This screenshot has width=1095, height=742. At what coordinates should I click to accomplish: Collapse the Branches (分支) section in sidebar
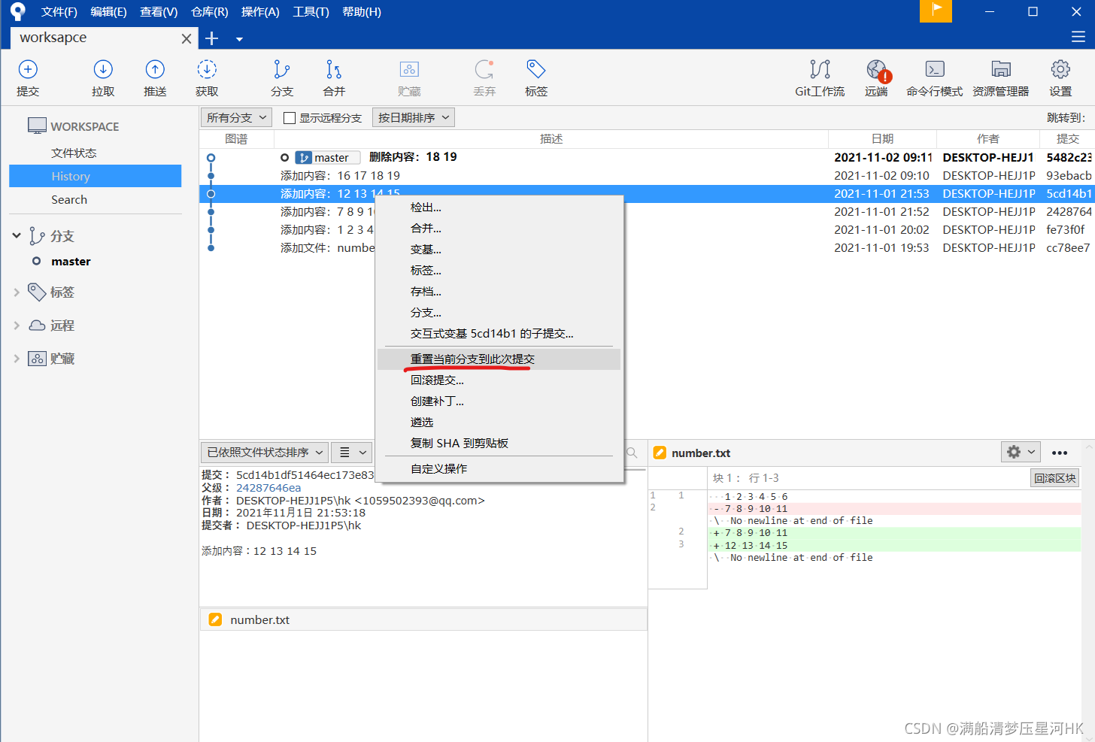[x=17, y=235]
